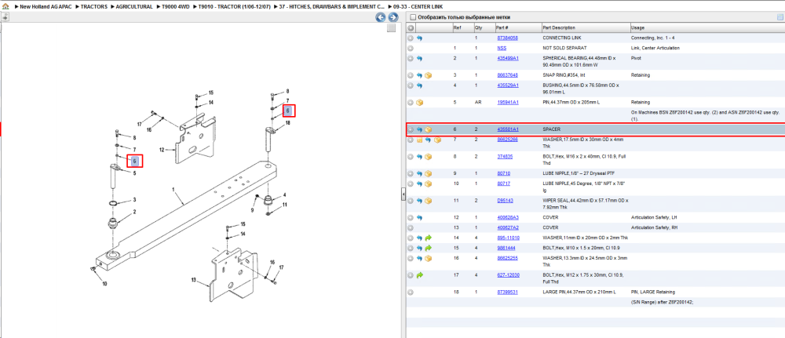The image size is (785, 338).
Task: Go to the previous diagram with blue left arrow
Action: click(x=381, y=17)
